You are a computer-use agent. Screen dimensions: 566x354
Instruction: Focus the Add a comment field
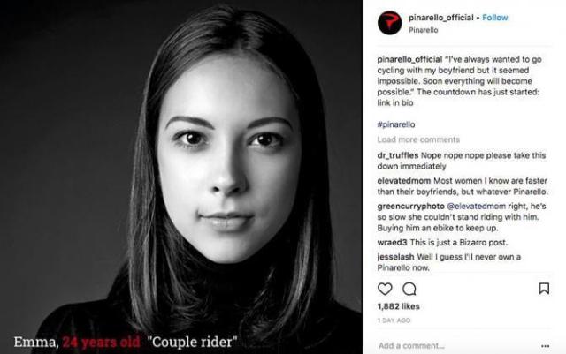455,346
